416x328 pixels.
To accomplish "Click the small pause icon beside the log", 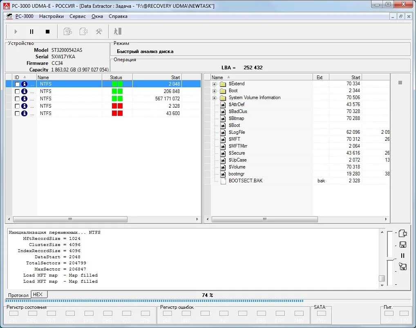I will [403, 256].
